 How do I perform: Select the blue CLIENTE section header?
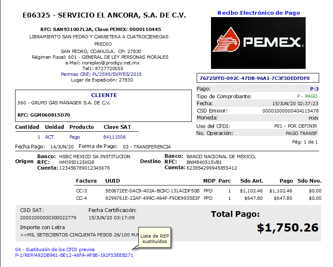(x=104, y=95)
